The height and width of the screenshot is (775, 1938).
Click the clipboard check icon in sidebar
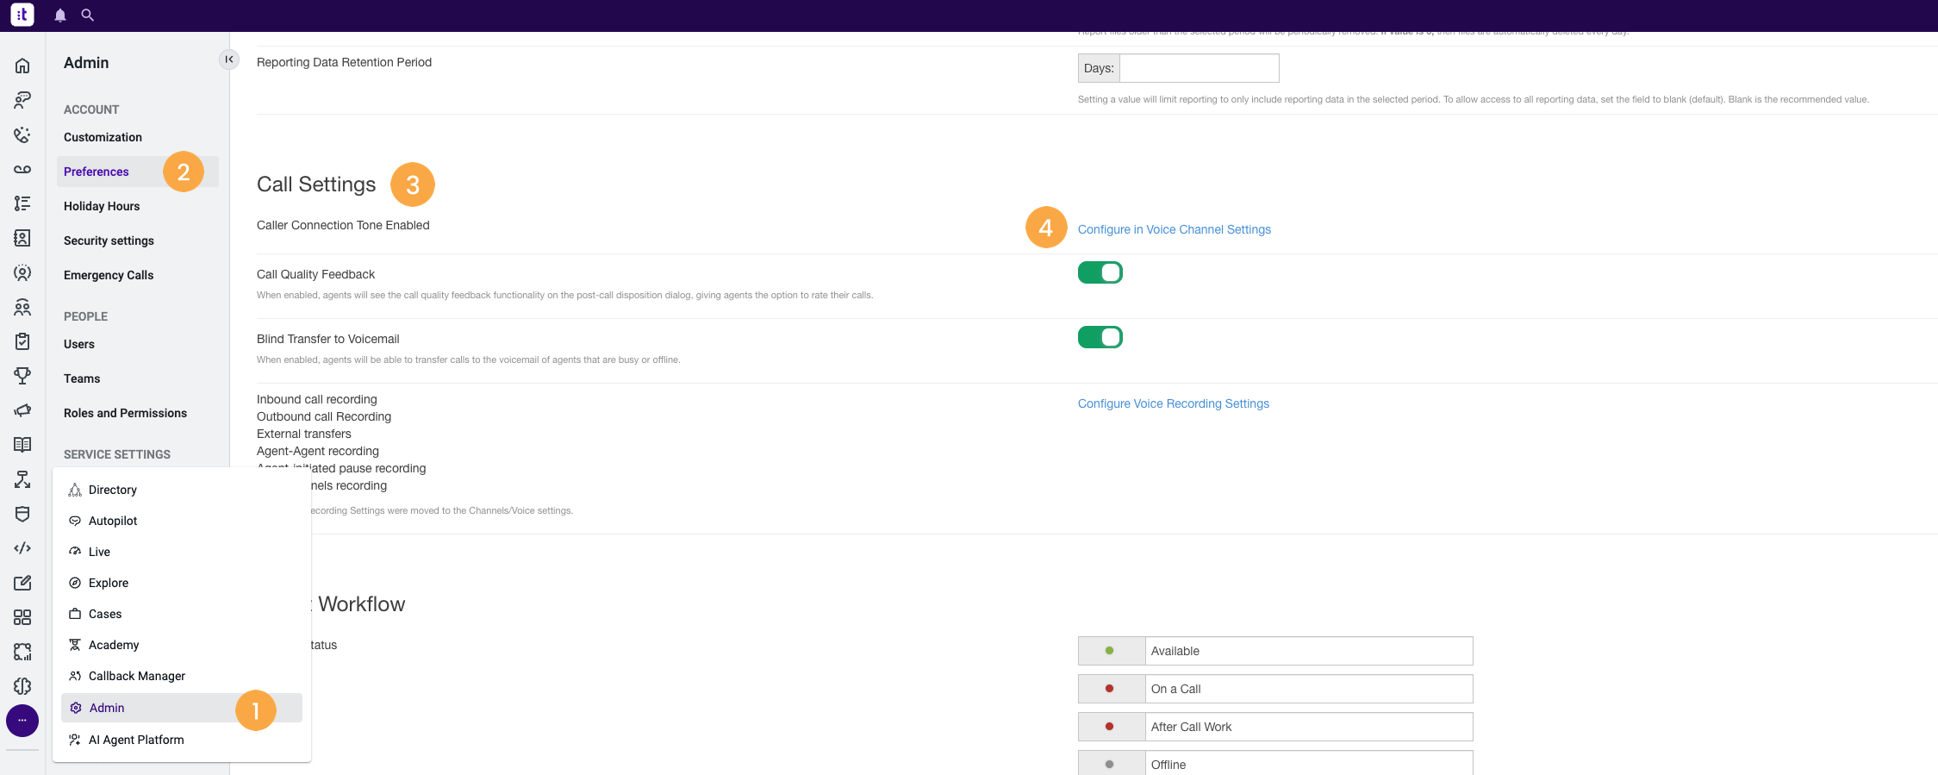22,341
